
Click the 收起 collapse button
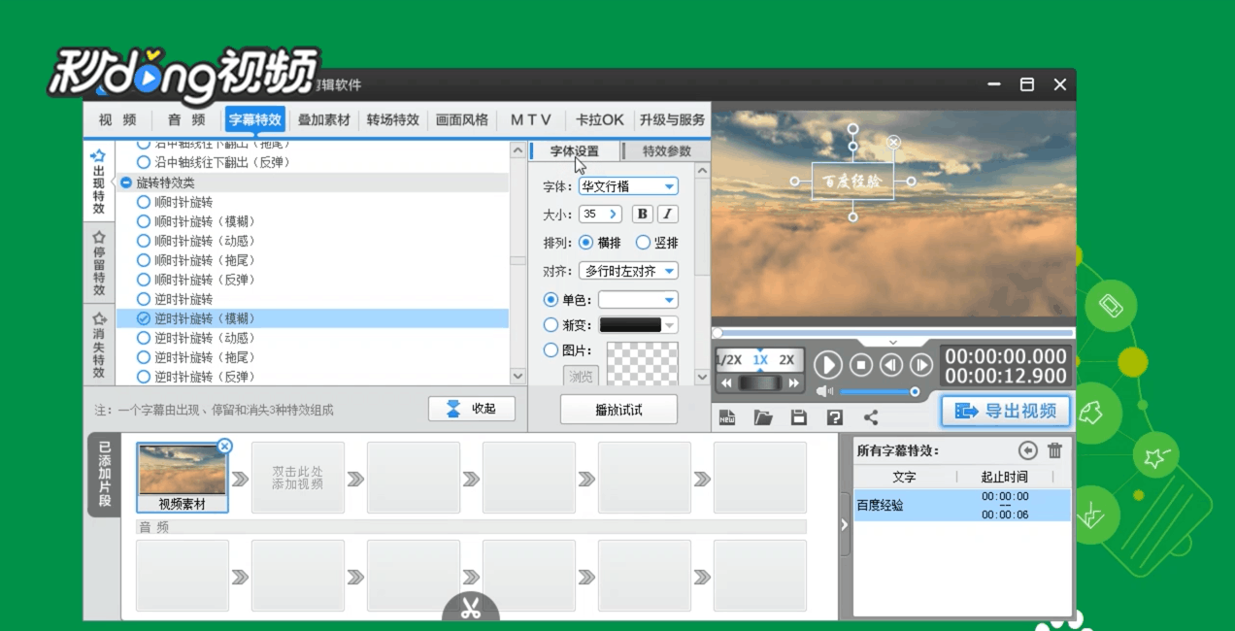click(x=471, y=409)
